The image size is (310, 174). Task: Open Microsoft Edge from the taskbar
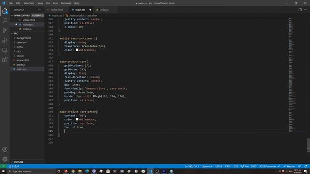87,171
